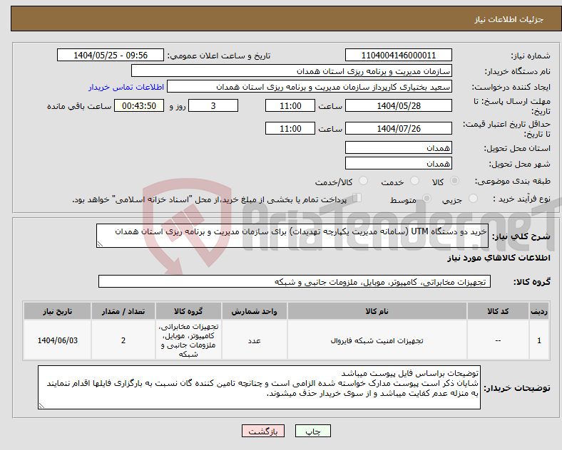Click the row number cell 1

pyautogui.click(x=539, y=340)
